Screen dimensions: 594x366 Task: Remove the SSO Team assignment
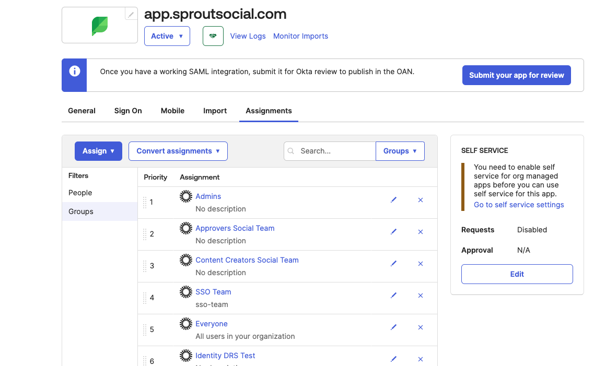[421, 295]
